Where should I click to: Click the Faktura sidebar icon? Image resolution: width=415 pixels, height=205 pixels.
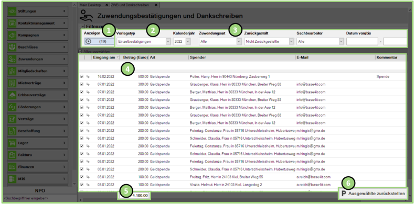(12, 155)
